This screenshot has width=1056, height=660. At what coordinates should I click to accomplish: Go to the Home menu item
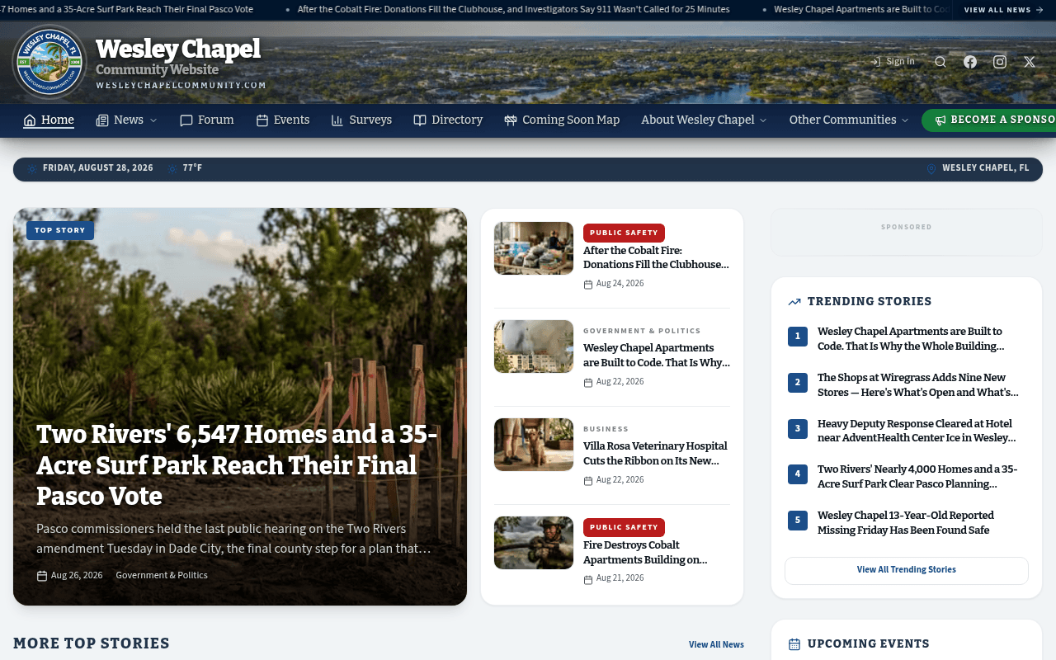click(49, 120)
